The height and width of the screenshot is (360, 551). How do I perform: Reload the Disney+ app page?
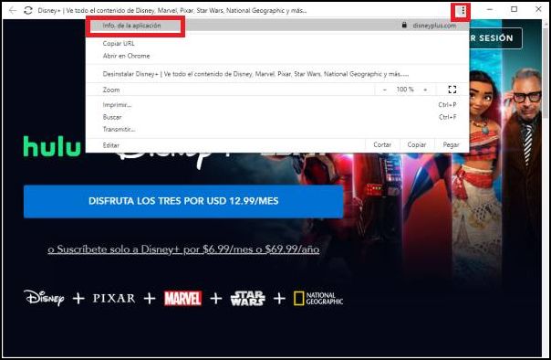pyautogui.click(x=28, y=10)
